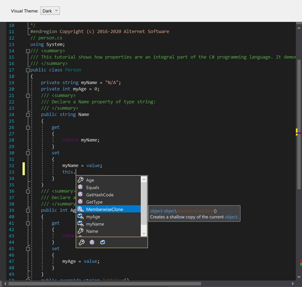Click #endregion Copyright line

click(99, 32)
